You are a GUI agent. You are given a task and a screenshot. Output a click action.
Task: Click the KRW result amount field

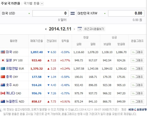point(126,13)
